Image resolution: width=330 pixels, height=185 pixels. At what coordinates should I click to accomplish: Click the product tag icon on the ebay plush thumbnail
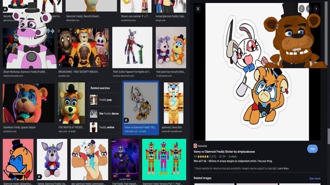point(60,120)
